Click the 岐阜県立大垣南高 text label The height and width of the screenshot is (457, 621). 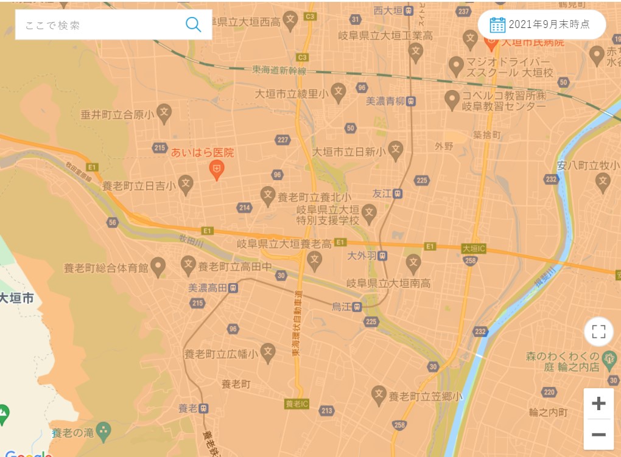pyautogui.click(x=388, y=283)
